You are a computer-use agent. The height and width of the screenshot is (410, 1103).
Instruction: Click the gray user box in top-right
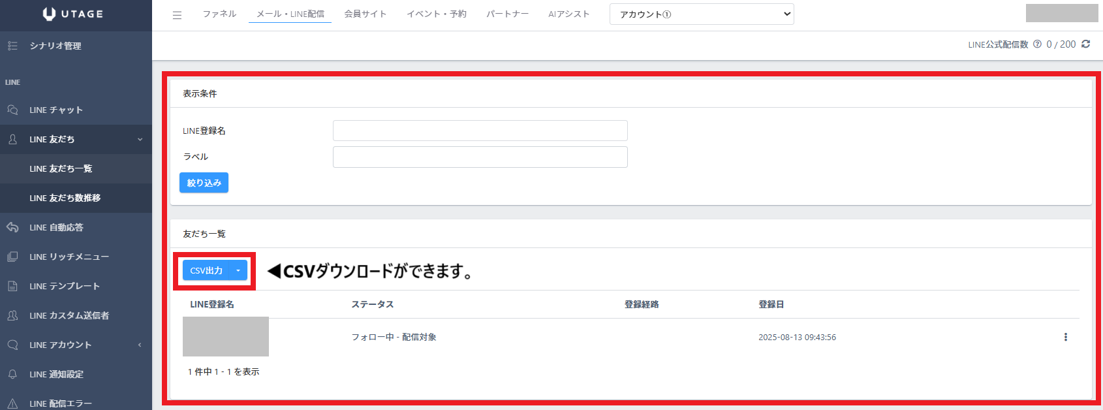click(x=1062, y=13)
